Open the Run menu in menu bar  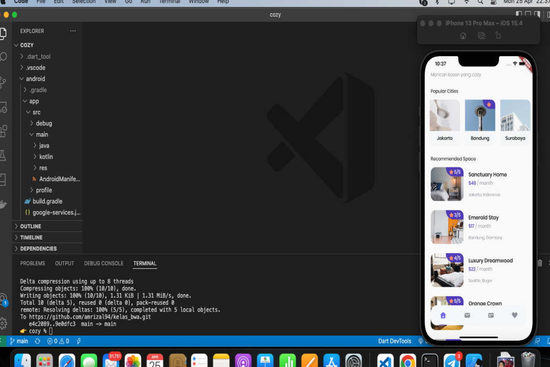[145, 2]
